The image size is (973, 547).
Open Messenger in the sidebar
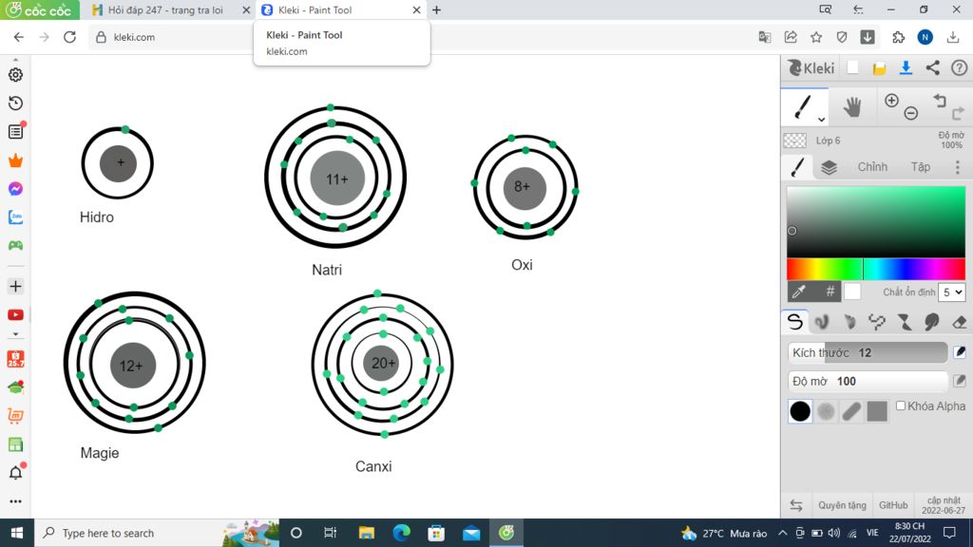point(15,189)
